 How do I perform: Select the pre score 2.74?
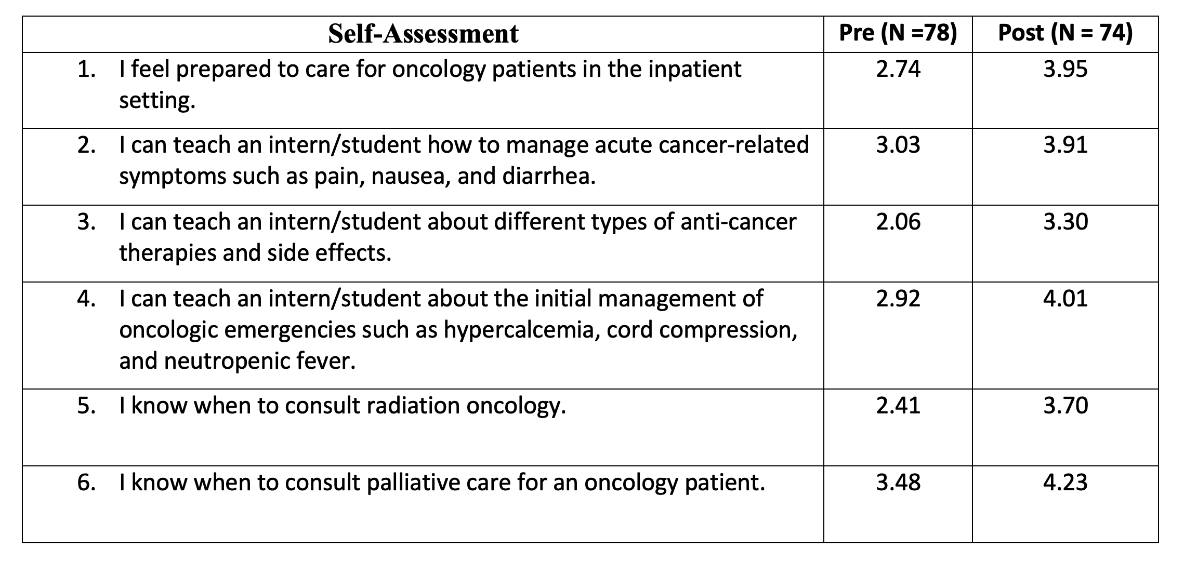[898, 70]
